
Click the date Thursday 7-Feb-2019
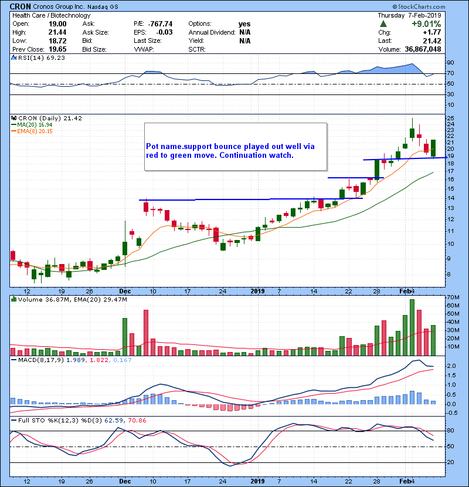point(409,15)
